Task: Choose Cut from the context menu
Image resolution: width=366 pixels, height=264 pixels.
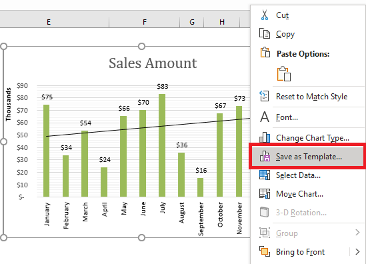Action: pyautogui.click(x=282, y=15)
